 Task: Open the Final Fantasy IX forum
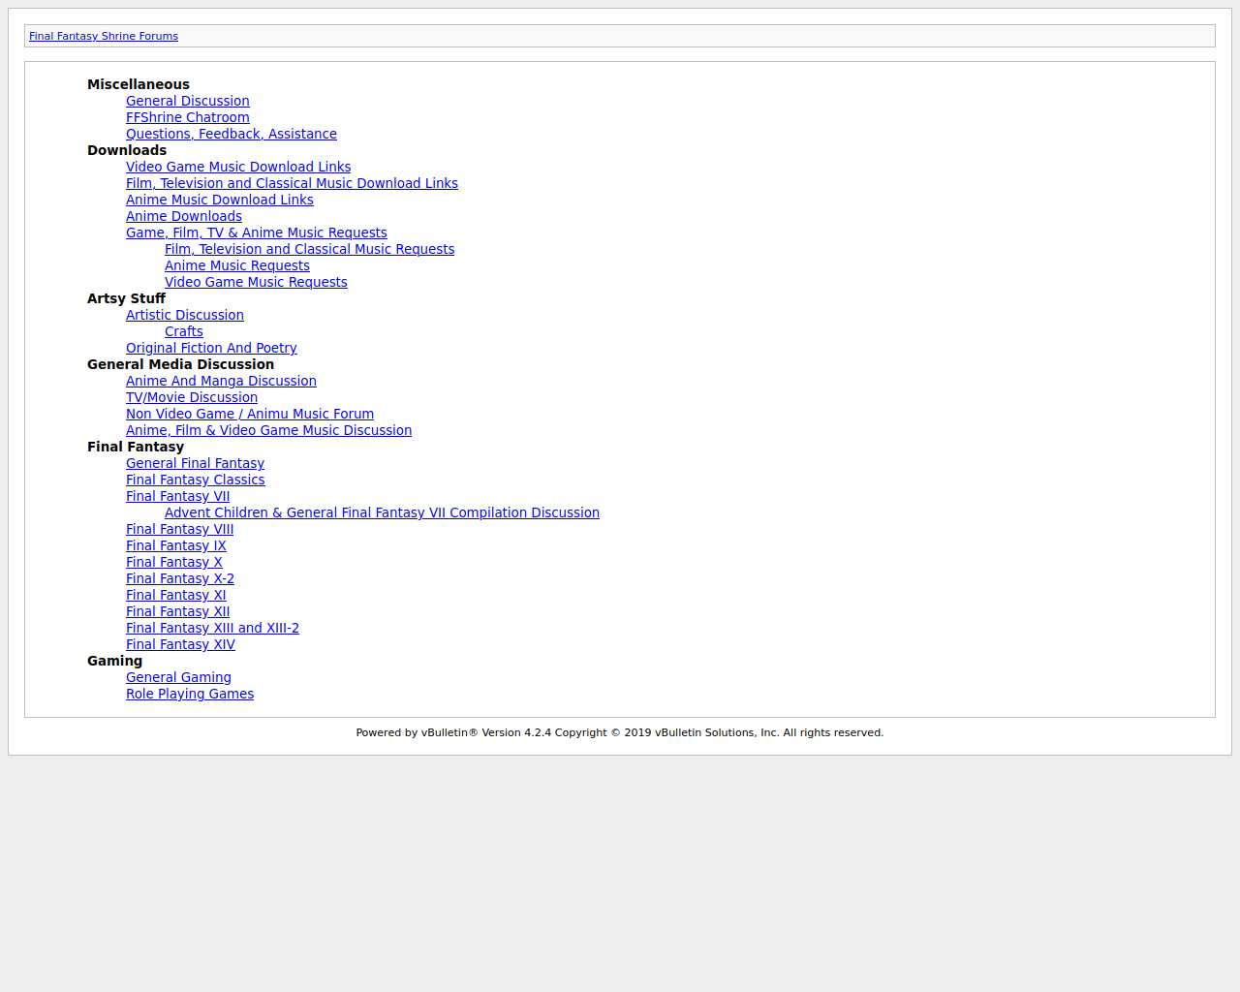click(x=175, y=545)
